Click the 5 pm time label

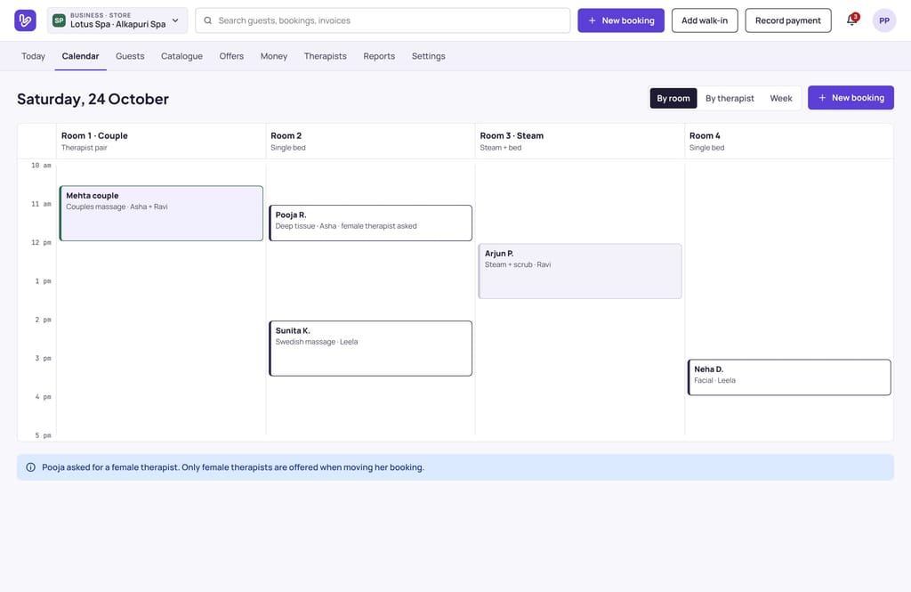(x=43, y=435)
